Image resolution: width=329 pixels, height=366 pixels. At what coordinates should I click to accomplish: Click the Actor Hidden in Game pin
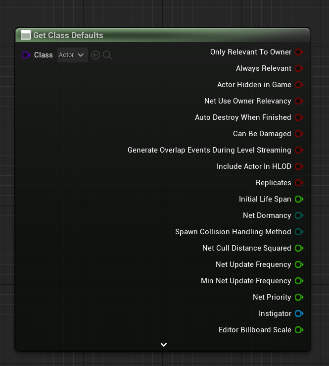point(299,85)
